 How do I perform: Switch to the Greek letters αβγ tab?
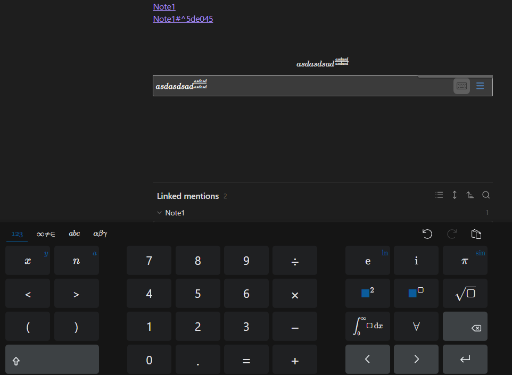100,234
